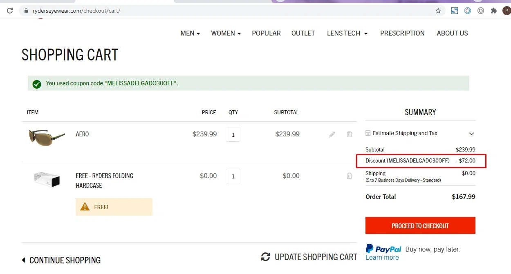Remove the AERO item with trash icon

pos(349,134)
